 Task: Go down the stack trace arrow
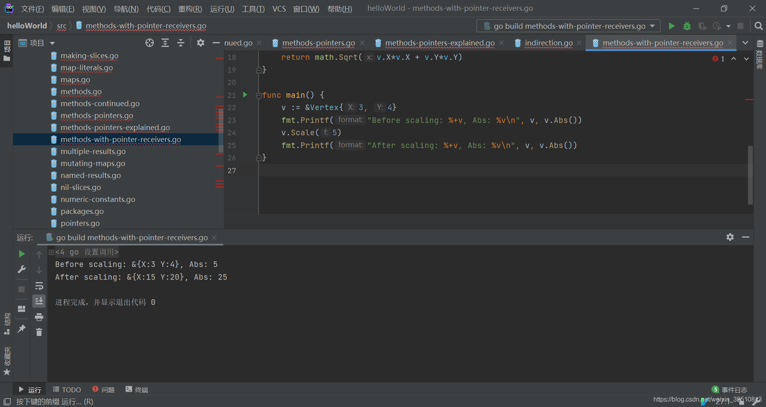[x=39, y=270]
